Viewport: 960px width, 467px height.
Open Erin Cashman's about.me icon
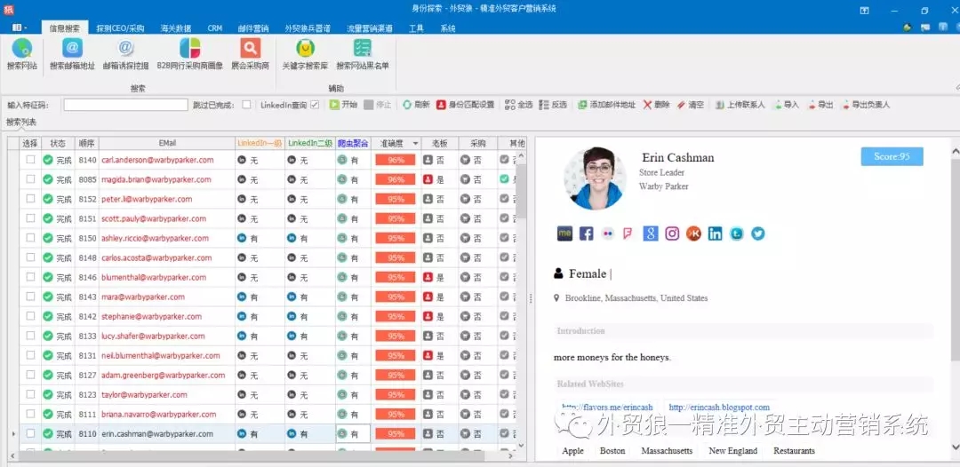click(564, 233)
